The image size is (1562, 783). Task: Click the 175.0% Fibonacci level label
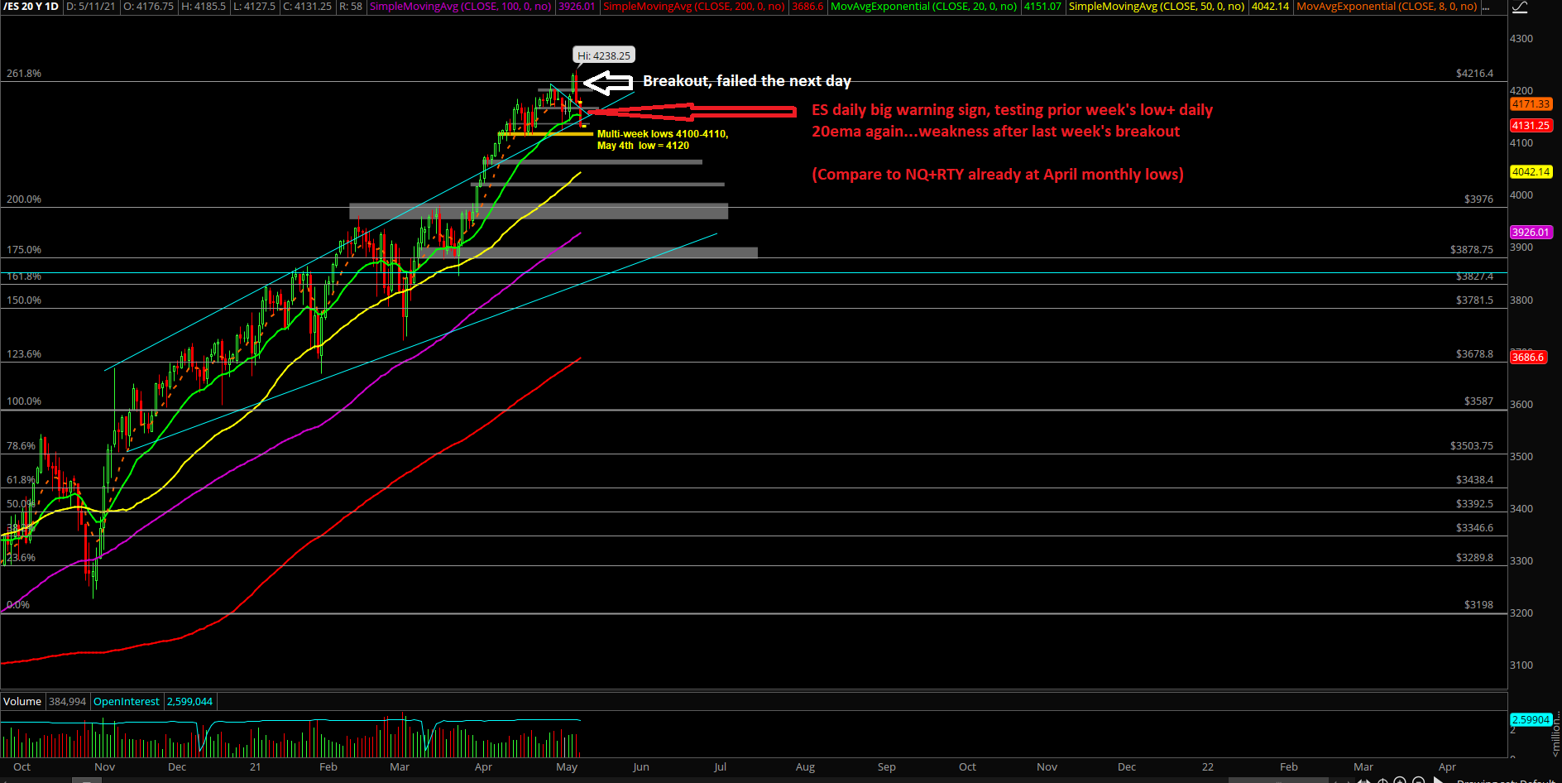click(24, 250)
